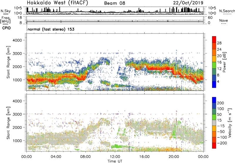Select the velocity colorbar '-200' tick value
This screenshot has width=235, height=163.
pyautogui.click(x=222, y=143)
